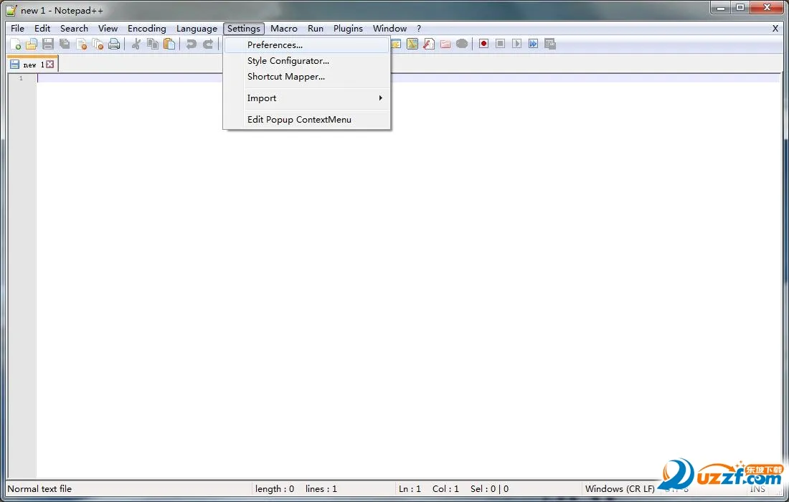Click inside the empty editor text area
This screenshot has width=789, height=502.
409,277
